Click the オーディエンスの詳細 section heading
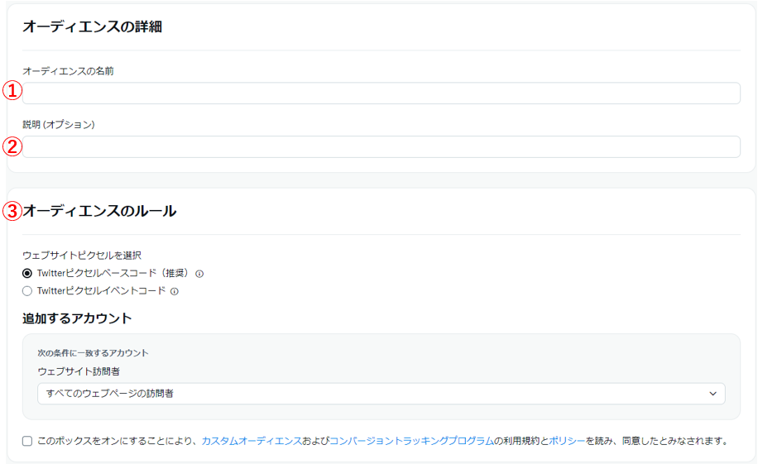 92,27
